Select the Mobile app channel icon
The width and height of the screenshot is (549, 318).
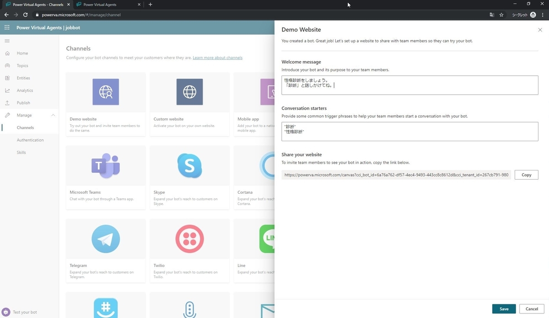267,92
